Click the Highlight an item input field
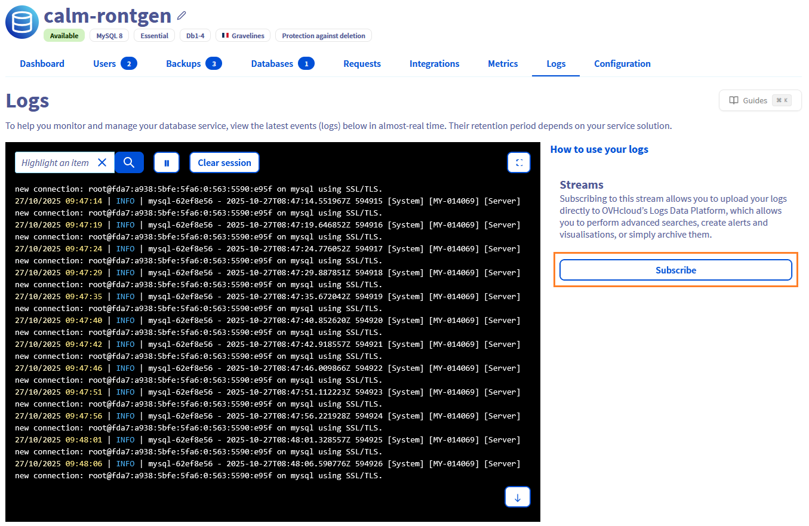The image size is (809, 526). pos(57,162)
